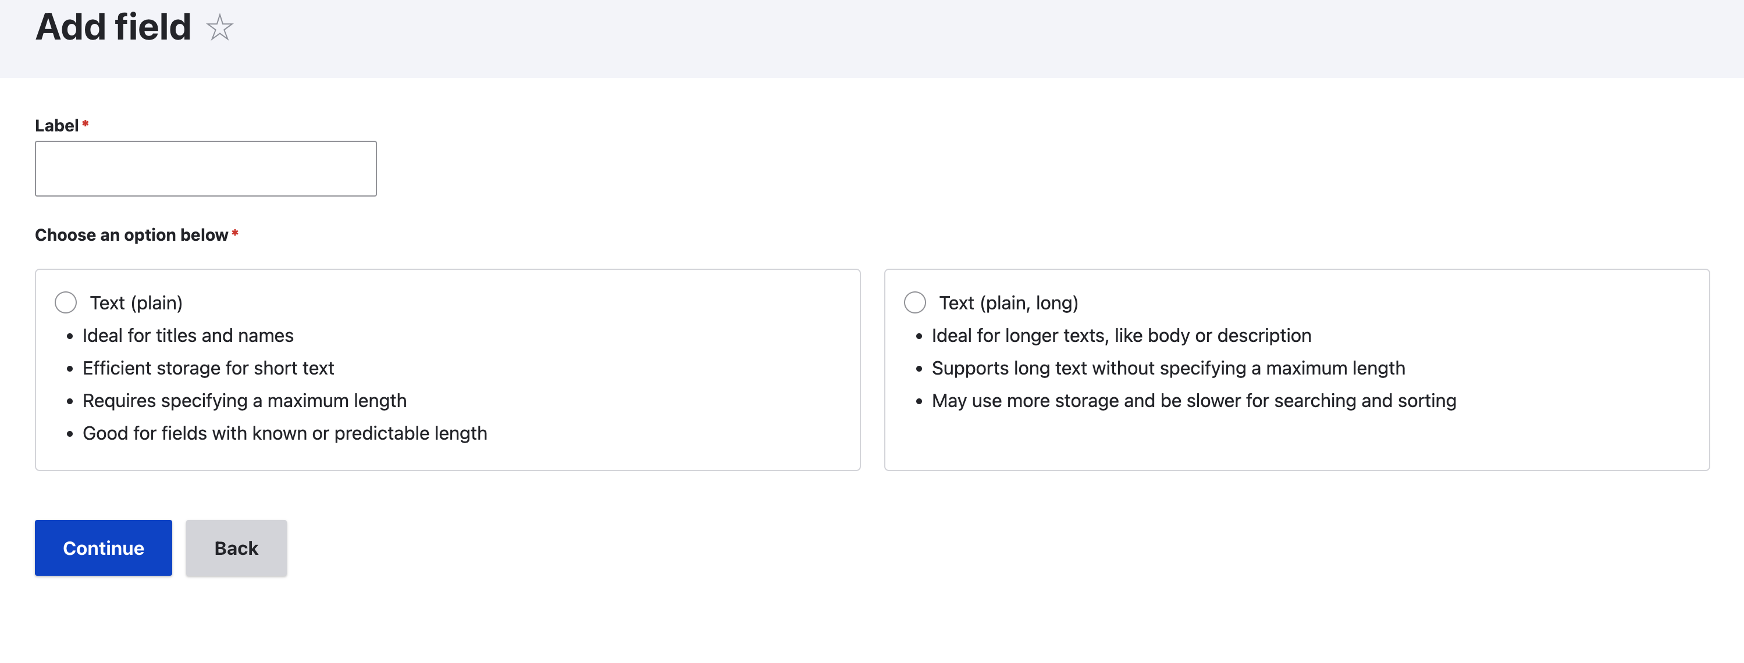Image resolution: width=1744 pixels, height=663 pixels.
Task: Click the "Label" field caption
Action: pyautogui.click(x=57, y=126)
